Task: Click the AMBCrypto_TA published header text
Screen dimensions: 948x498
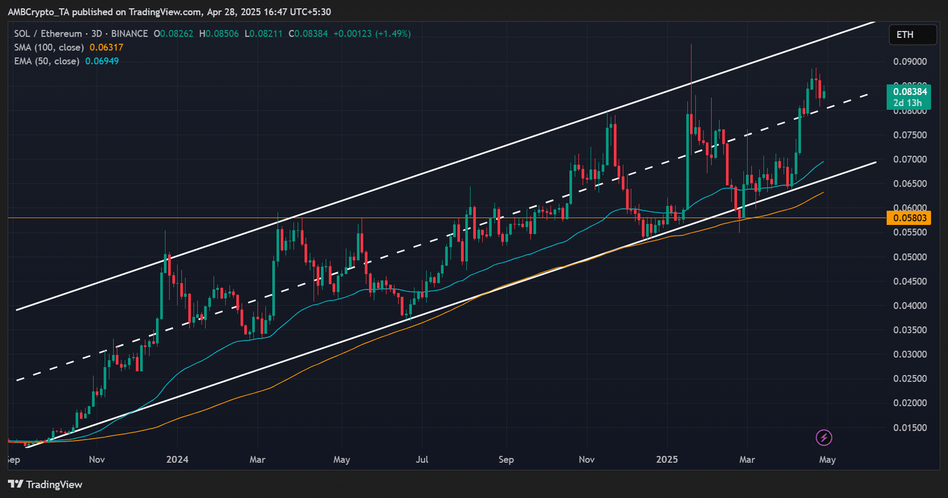Action: point(169,12)
